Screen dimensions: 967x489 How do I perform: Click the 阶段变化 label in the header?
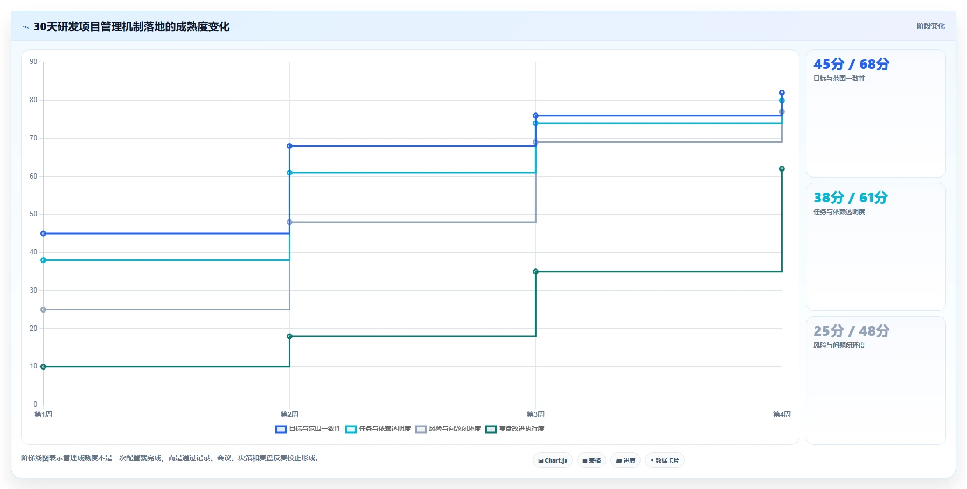click(931, 26)
